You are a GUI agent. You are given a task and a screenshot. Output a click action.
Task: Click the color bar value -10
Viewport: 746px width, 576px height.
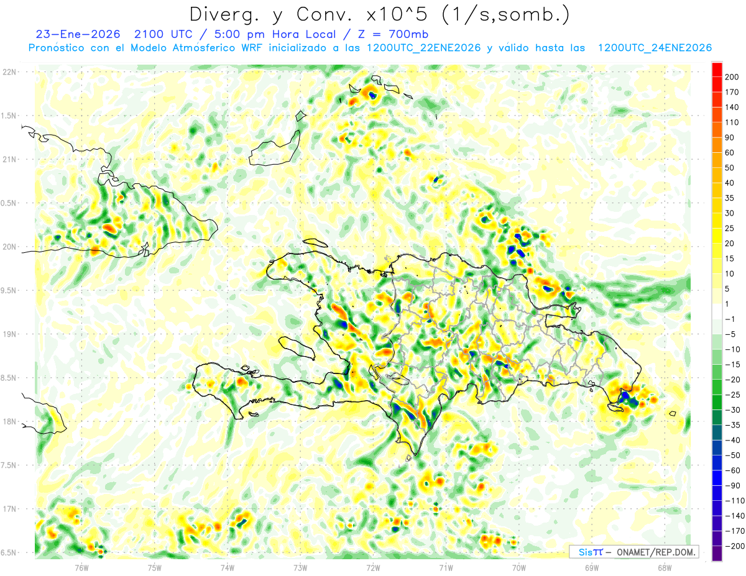[734, 349]
